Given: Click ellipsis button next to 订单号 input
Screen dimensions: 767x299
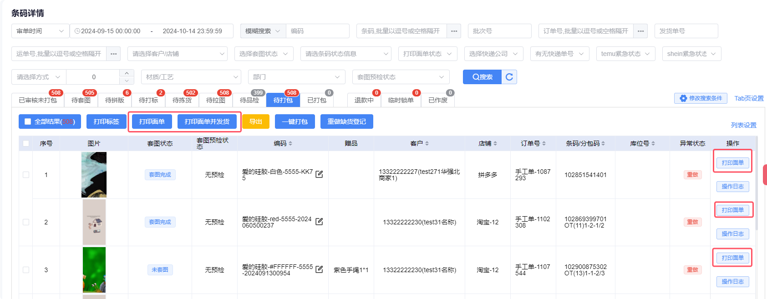Looking at the screenshot, I should [x=640, y=31].
